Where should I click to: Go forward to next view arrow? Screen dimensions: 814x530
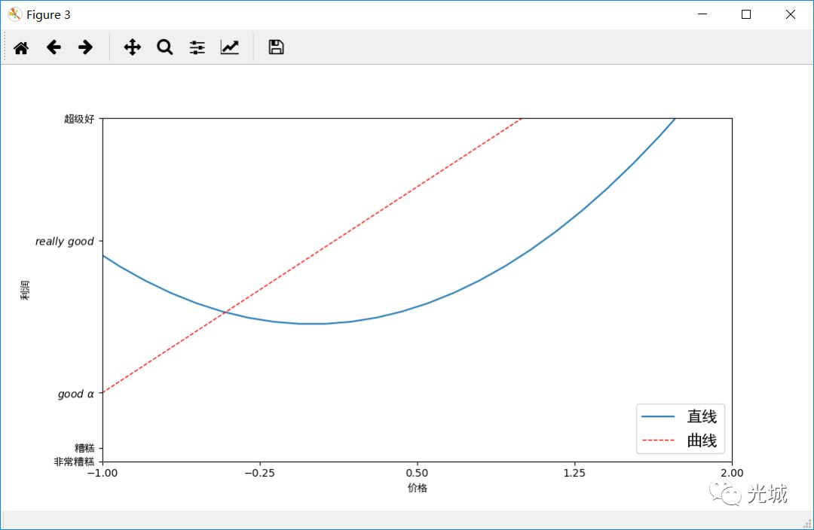(x=86, y=47)
